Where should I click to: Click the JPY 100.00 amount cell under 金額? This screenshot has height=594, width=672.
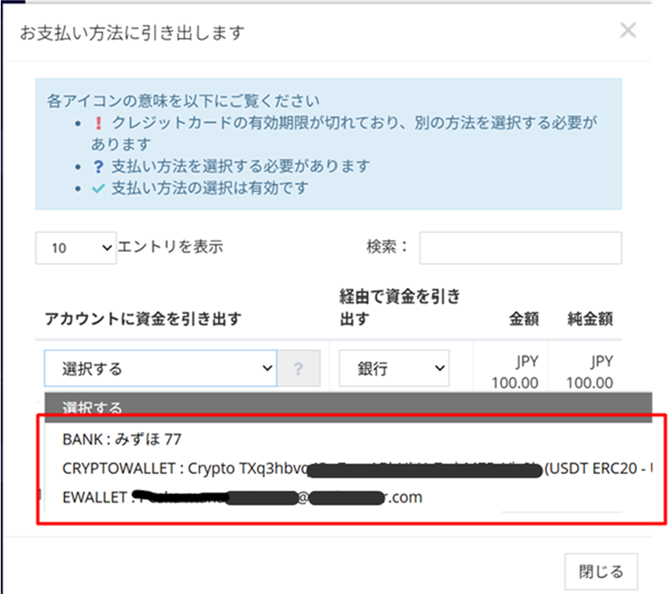[516, 373]
